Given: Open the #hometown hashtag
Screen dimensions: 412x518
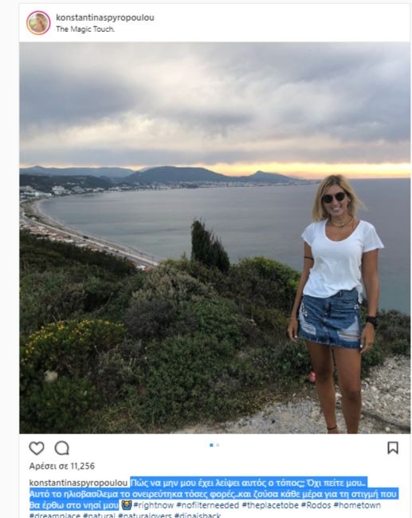Looking at the screenshot, I should coord(357,505).
